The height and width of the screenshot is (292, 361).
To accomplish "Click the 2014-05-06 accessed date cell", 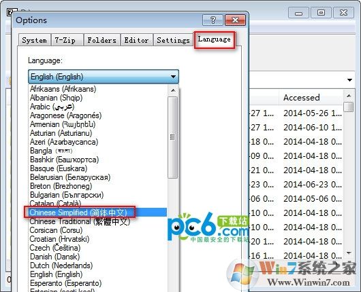I will (x=313, y=198).
